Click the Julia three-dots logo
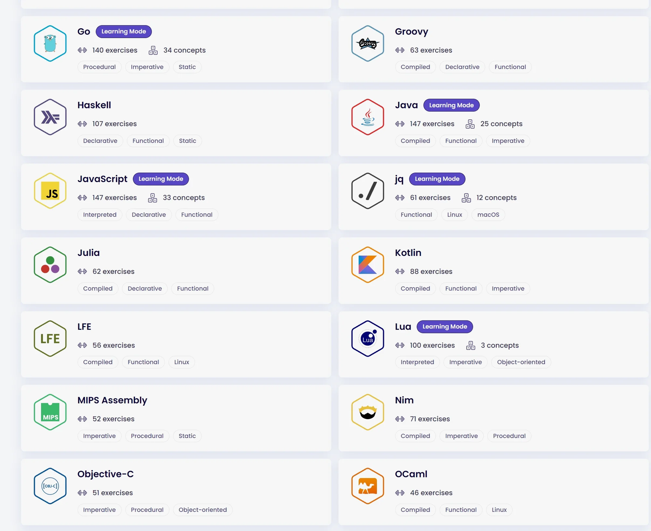Screen dimensions: 651x531 click(50, 265)
